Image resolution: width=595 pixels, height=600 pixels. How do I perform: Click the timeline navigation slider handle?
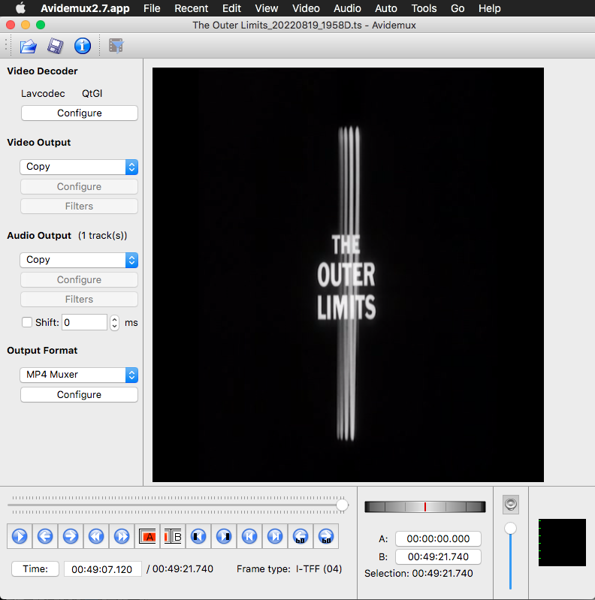[342, 505]
